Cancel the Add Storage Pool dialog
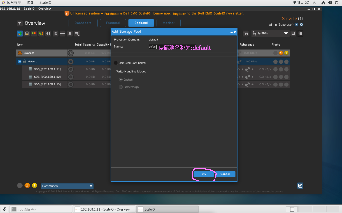 (x=225, y=174)
